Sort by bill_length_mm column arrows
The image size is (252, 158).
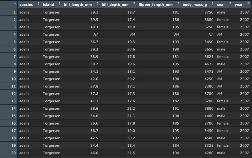97,3
